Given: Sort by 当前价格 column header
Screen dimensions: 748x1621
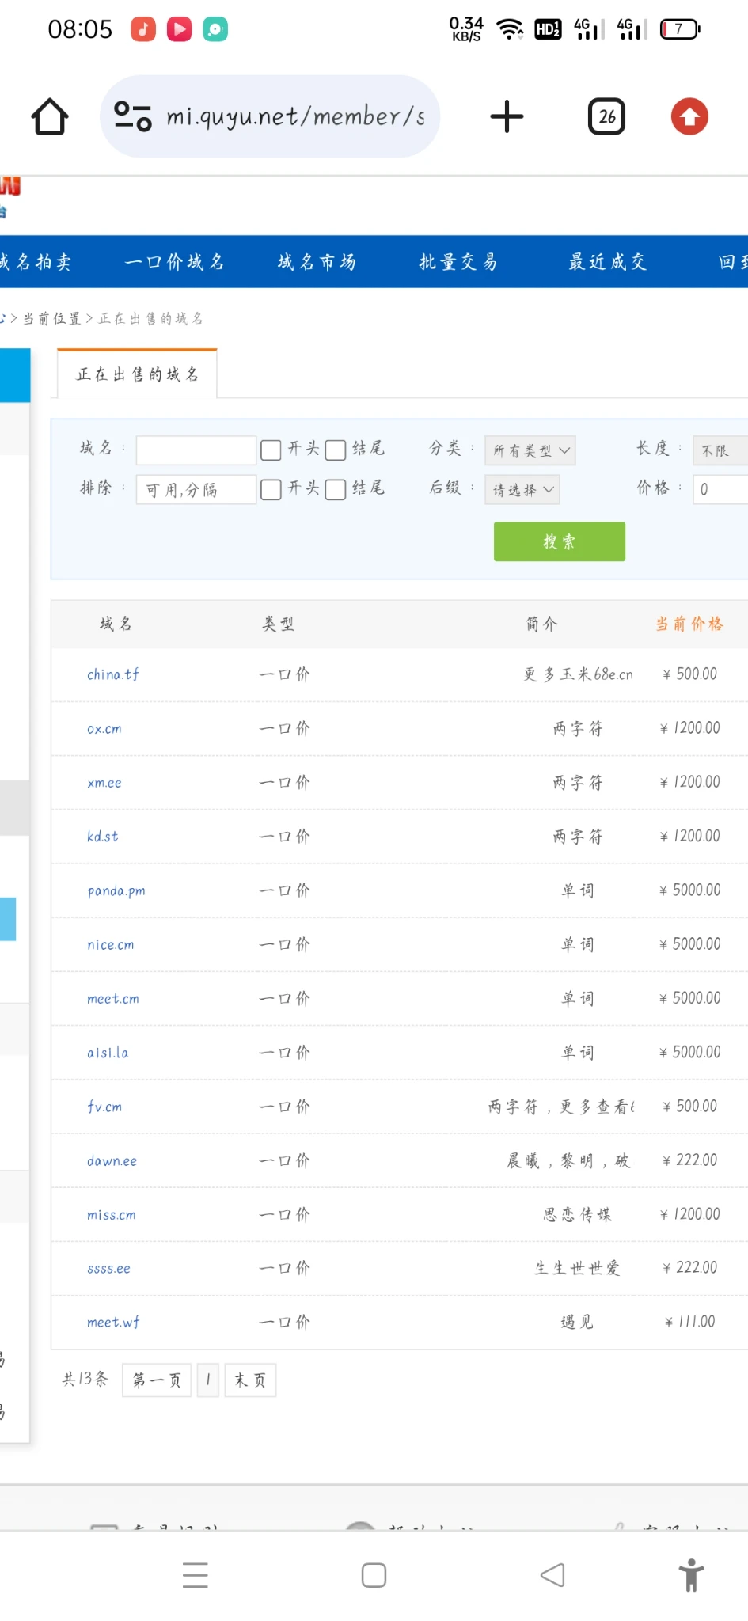Looking at the screenshot, I should 689,624.
